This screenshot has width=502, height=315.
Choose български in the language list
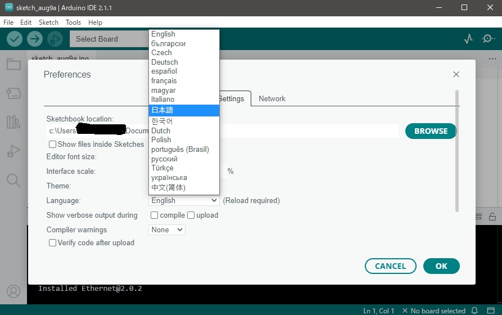[184, 43]
